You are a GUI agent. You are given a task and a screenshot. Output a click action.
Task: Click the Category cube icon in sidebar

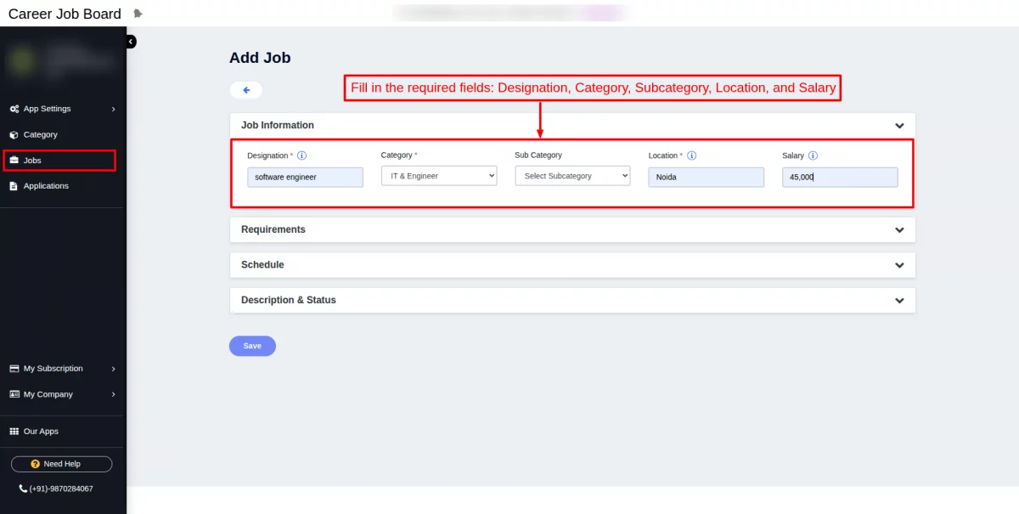pos(14,134)
